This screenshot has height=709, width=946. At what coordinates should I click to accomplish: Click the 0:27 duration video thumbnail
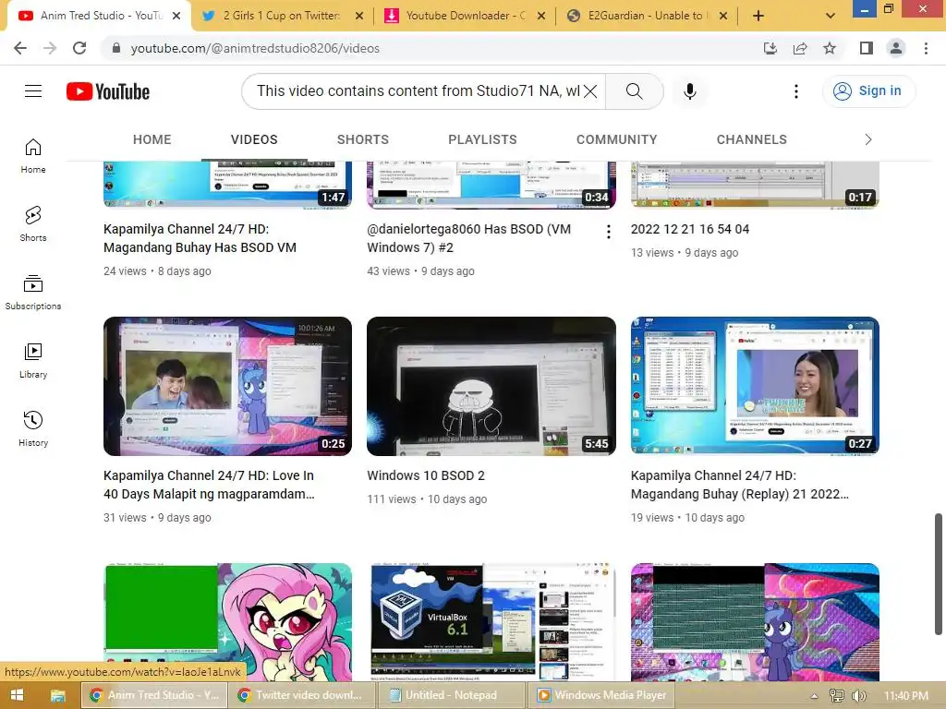[755, 386]
